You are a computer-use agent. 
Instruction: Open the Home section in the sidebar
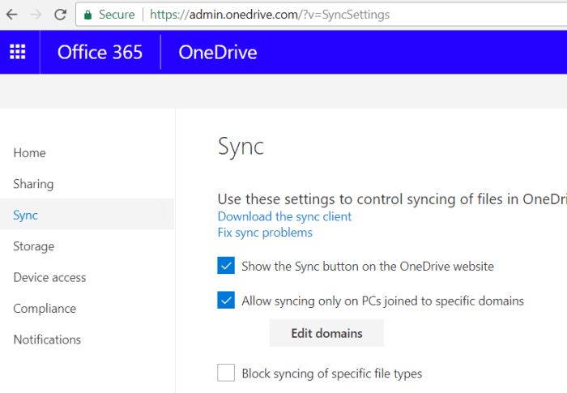tap(29, 153)
